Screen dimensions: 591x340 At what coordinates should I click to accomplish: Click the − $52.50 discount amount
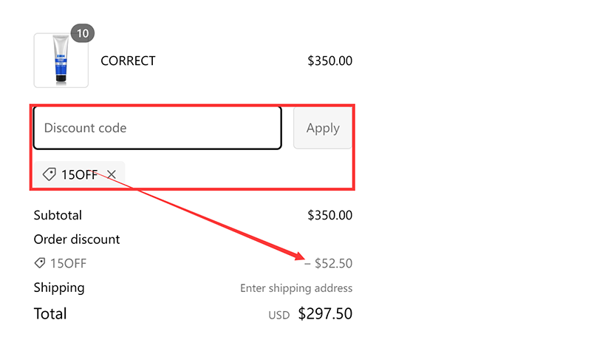click(x=329, y=263)
